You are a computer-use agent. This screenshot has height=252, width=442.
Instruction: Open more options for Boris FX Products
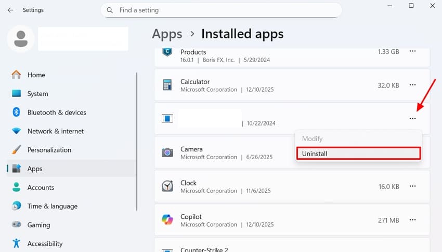click(412, 51)
